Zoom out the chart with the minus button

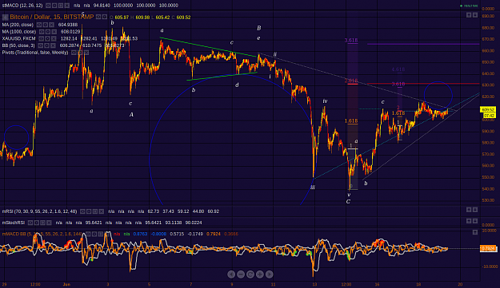[241, 274]
